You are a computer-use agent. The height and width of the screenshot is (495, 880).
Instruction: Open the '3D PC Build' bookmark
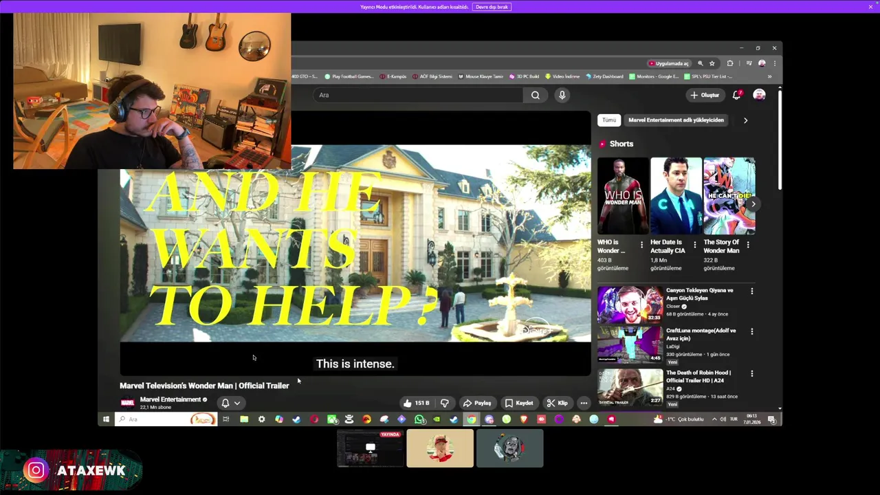click(x=525, y=76)
